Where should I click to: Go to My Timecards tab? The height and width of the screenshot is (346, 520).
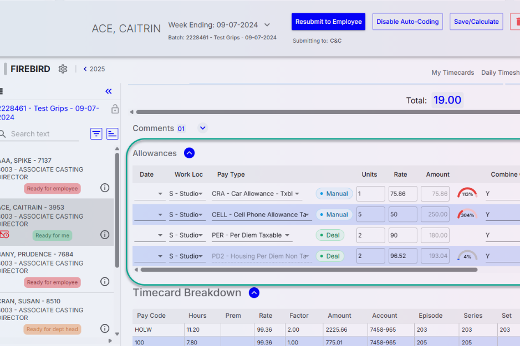click(452, 73)
